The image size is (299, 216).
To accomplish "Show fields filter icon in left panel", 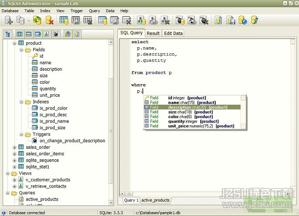I will click(x=29, y=34).
